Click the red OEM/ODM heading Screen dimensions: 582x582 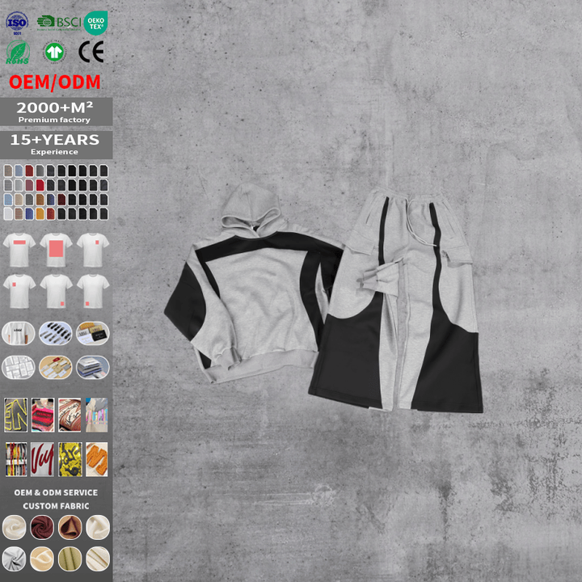pyautogui.click(x=55, y=82)
